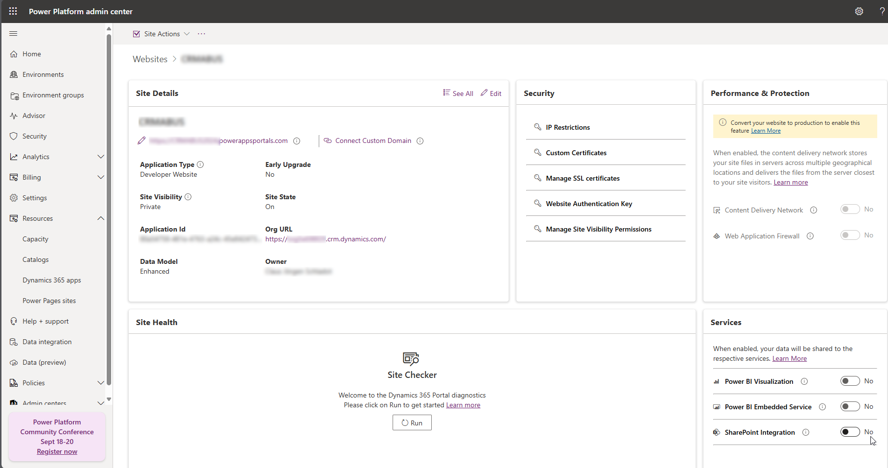This screenshot has width=888, height=468.
Task: Open Catalogs under Resources
Action: (x=36, y=259)
